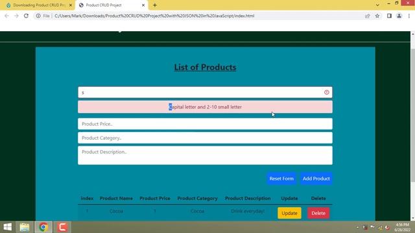Click the error icon in name field
415x233 pixels.
327,92
